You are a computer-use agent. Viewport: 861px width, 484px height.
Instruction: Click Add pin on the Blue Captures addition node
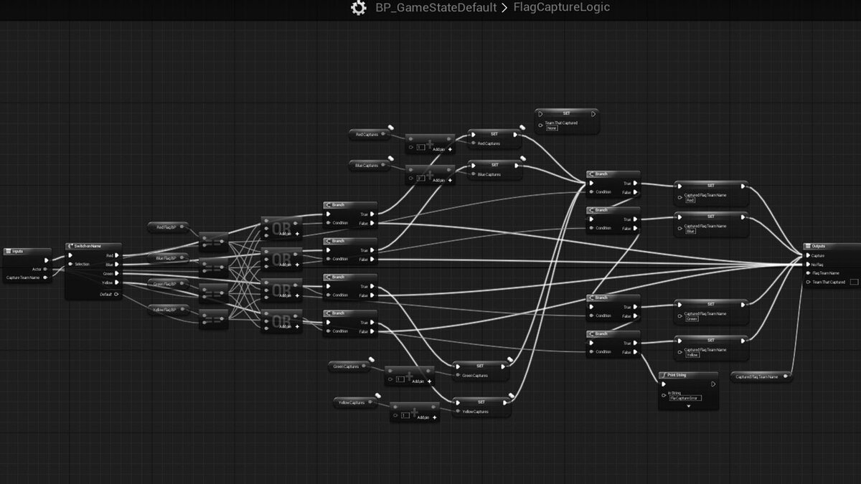(442, 180)
